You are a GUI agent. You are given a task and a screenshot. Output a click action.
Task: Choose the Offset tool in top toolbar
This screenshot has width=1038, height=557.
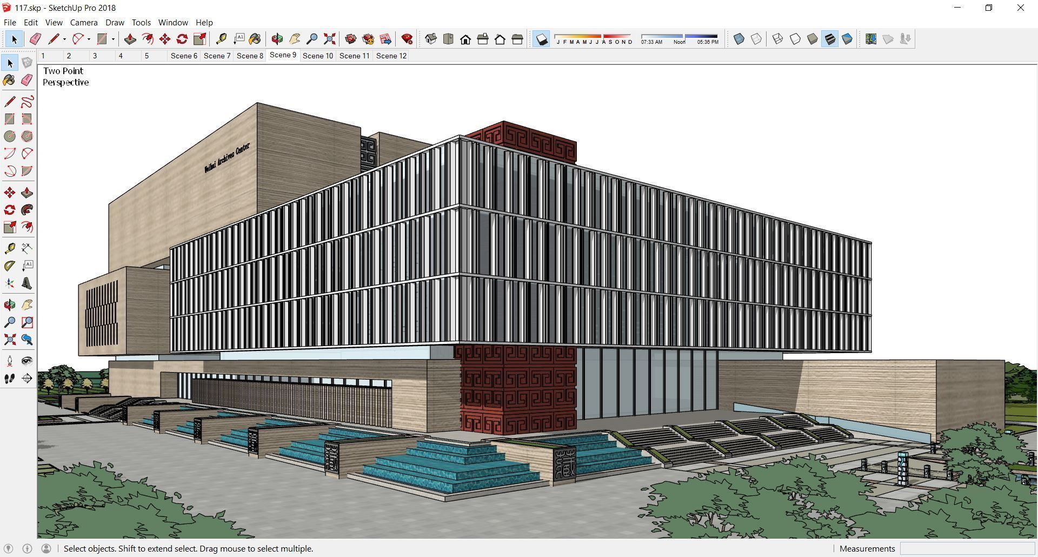pos(147,39)
